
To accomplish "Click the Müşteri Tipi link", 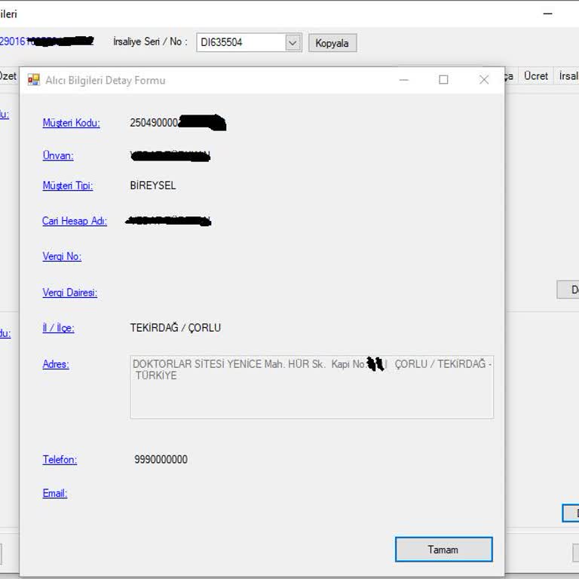I will pos(68,185).
